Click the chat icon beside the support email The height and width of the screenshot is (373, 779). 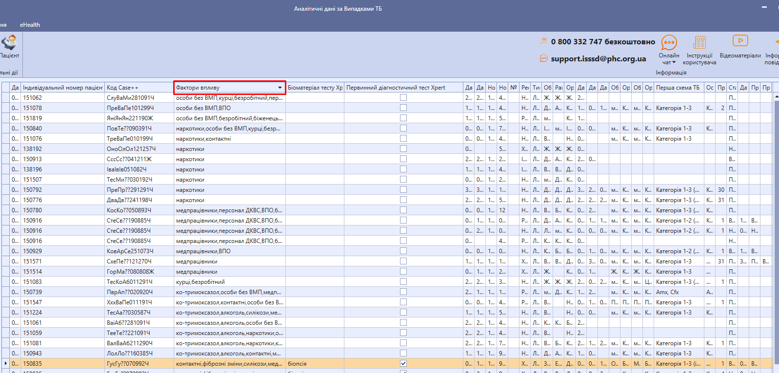click(543, 58)
